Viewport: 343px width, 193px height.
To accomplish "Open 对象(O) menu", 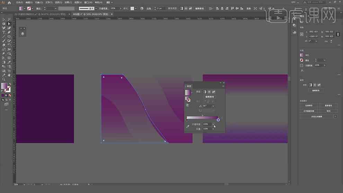I will coord(39,2).
